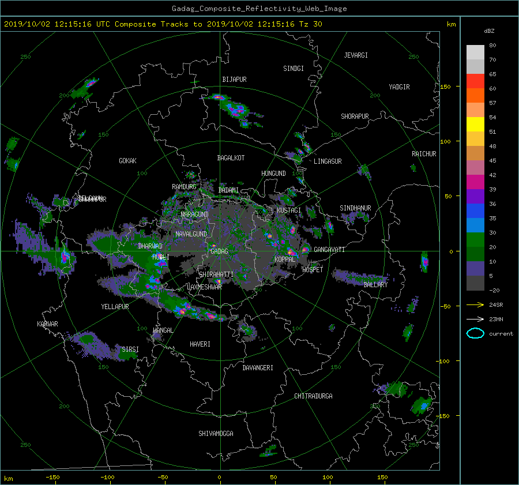Click the SIRSI city label
The image size is (519, 485).
coord(130,349)
